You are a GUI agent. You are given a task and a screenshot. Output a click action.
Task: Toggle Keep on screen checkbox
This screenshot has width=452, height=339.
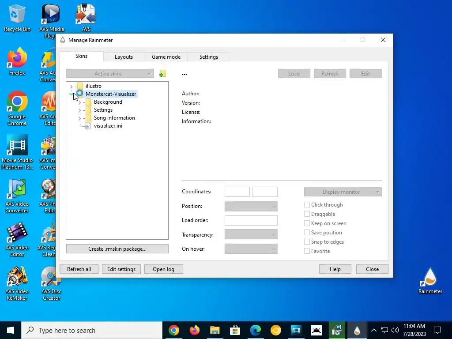click(x=307, y=223)
